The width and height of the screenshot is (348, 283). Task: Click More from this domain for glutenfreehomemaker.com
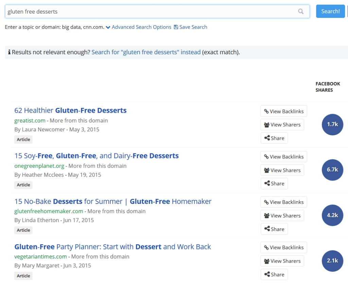click(x=117, y=211)
